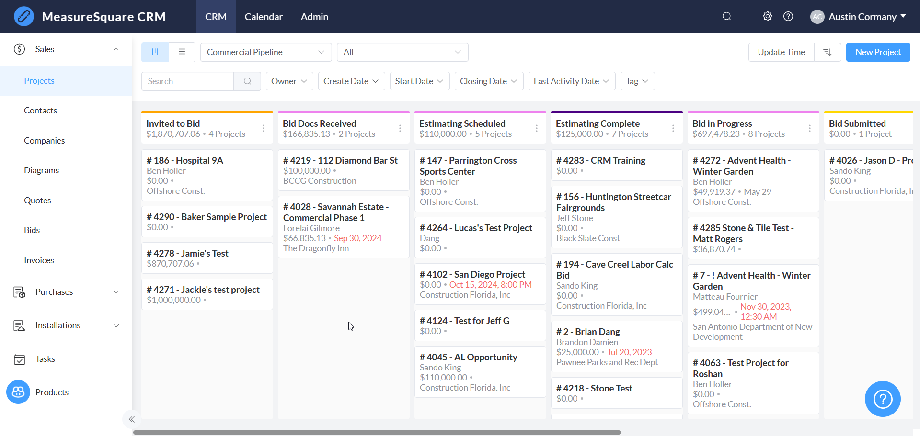
Task: Open the floating help button
Action: pyautogui.click(x=883, y=399)
